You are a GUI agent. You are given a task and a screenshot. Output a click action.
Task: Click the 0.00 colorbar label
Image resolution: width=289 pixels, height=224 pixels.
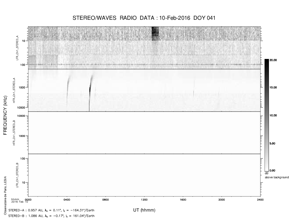tap(273, 171)
